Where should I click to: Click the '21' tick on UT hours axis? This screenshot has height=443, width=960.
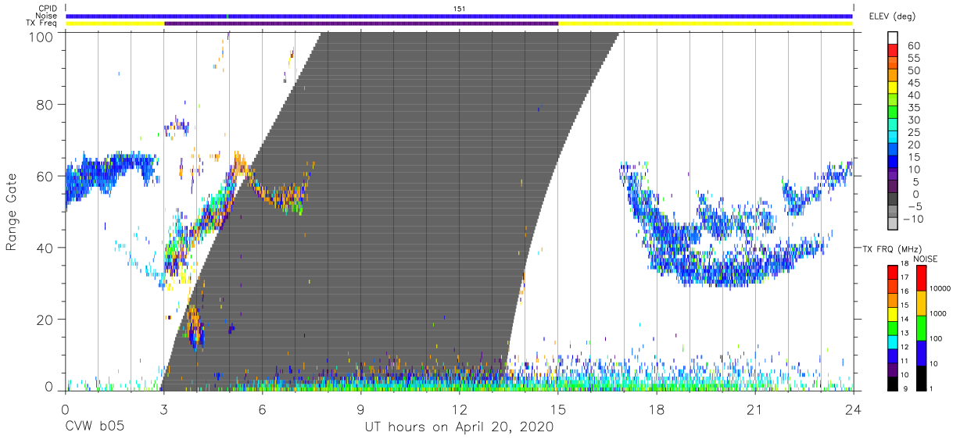754,409
